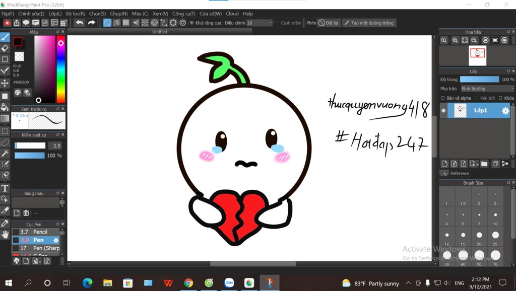Screen dimensions: 516x291
Task: Duplicate the current layer
Action: click(495, 164)
